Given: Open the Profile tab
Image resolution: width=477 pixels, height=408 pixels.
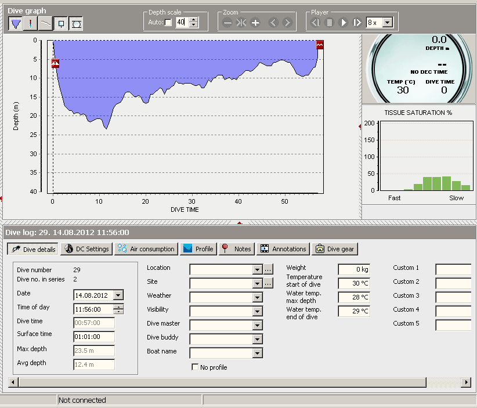Looking at the screenshot, I should [x=198, y=249].
